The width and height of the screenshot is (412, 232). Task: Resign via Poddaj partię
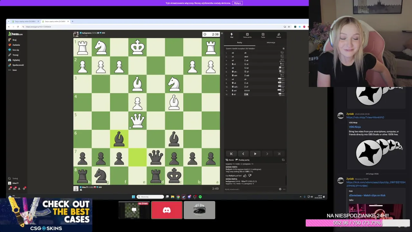243,160
